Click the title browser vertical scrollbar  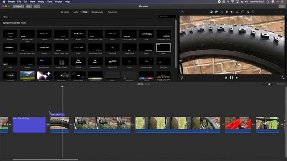click(176, 43)
